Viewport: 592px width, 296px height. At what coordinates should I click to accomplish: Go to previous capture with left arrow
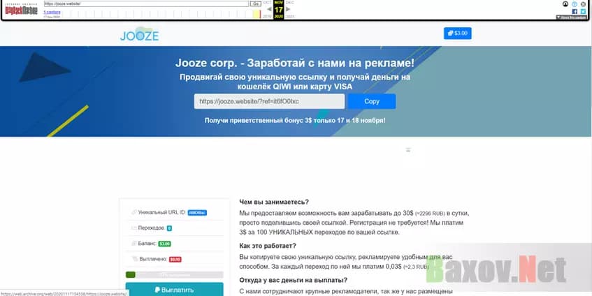[269, 9]
